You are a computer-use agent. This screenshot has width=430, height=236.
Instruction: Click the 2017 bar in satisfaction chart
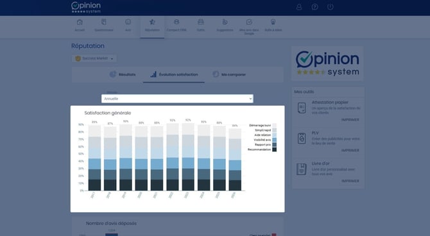pyautogui.click(x=94, y=158)
